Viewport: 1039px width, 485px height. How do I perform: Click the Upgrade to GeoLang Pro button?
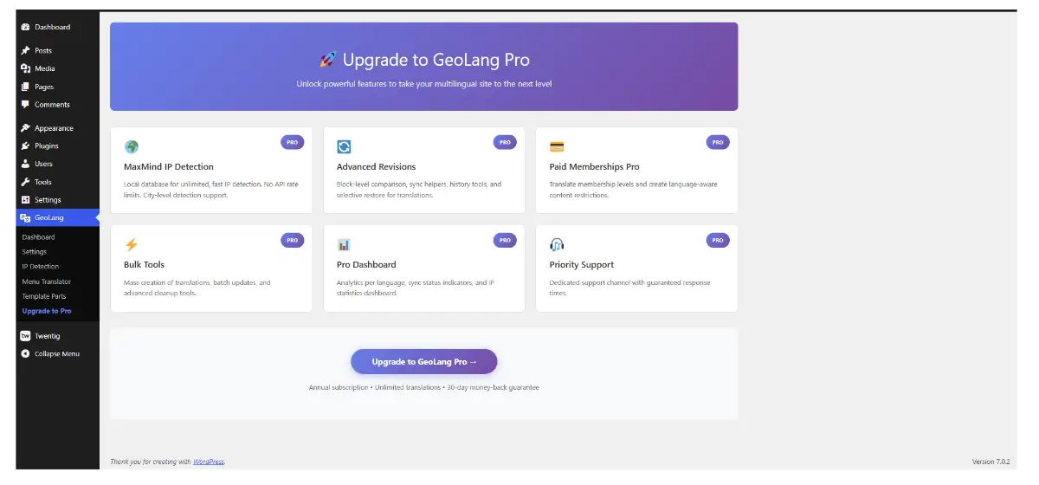click(x=423, y=361)
